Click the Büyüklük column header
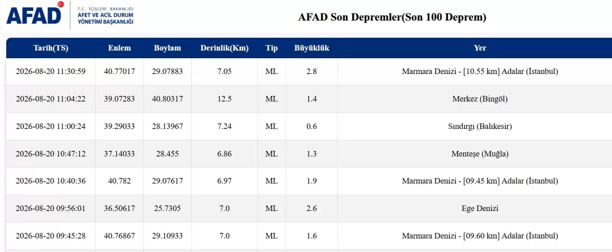The image size is (612, 252). tap(312, 48)
